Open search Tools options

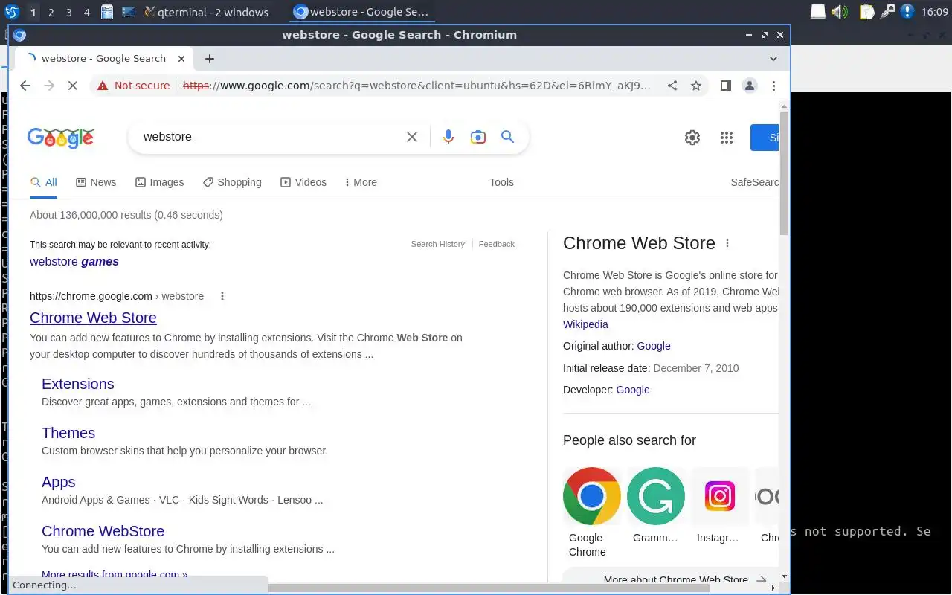[501, 182]
